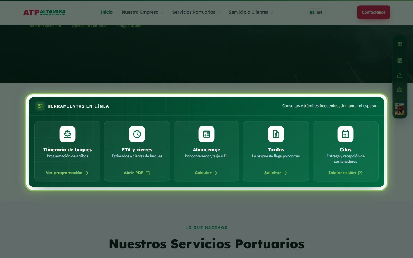Select the 'Almacenaje' card title
The image size is (413, 258).
[206, 149]
